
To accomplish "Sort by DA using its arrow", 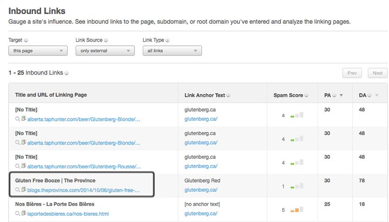I will click(x=377, y=95).
